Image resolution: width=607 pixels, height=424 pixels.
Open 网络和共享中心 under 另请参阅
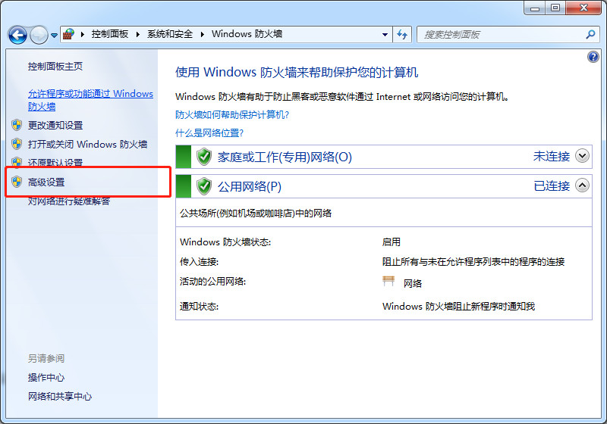coord(60,397)
